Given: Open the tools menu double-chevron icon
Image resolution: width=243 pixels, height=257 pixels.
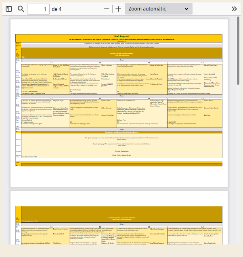Looking at the screenshot, I should tap(234, 9).
